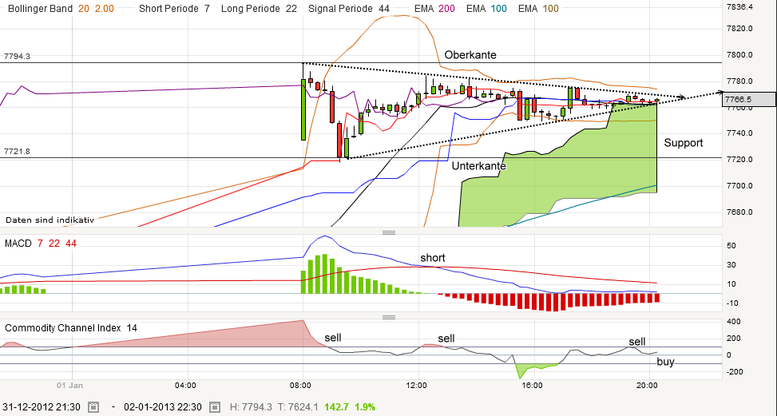Click the 20:00 time axis label

pyautogui.click(x=648, y=386)
